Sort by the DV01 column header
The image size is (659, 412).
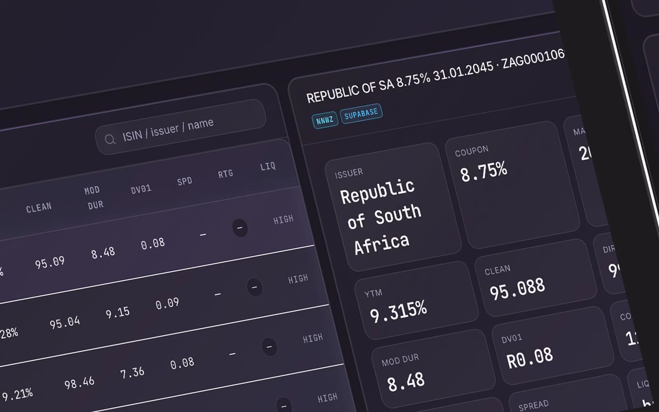(x=141, y=189)
